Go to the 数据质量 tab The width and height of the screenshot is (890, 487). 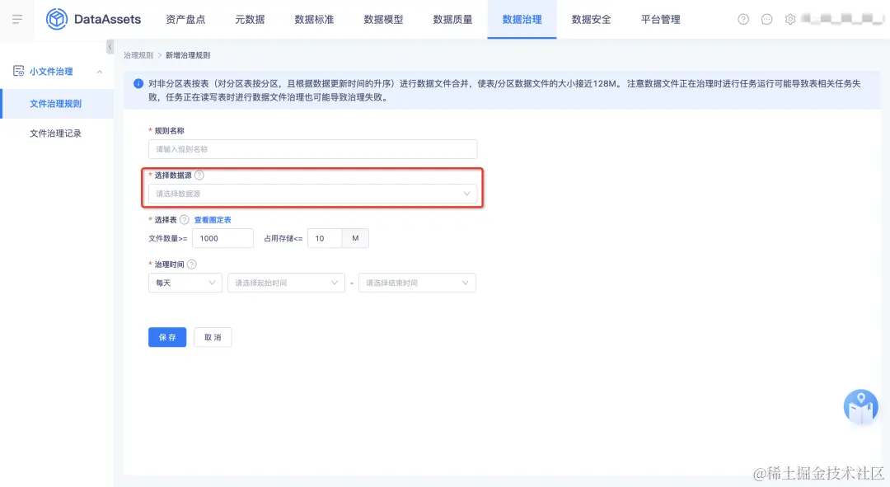click(x=452, y=19)
